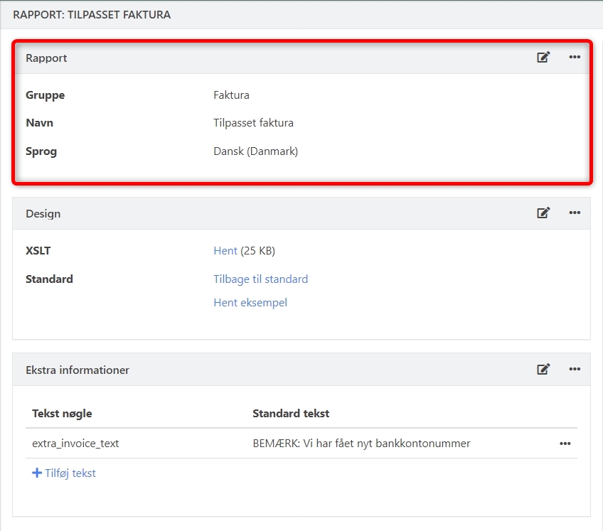The width and height of the screenshot is (603, 531).
Task: Click the Standard tekst column header
Action: tap(291, 414)
